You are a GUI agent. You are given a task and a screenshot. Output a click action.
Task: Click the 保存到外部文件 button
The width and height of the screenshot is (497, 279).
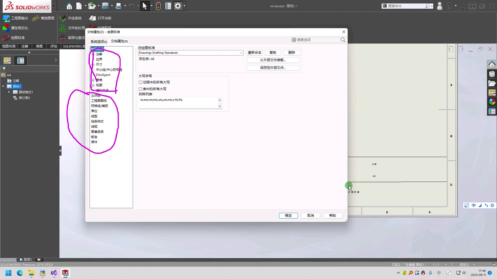(x=273, y=68)
